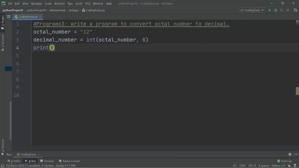Click on comment text '#Program63'
This screenshot has height=168, width=299.
click(49, 24)
